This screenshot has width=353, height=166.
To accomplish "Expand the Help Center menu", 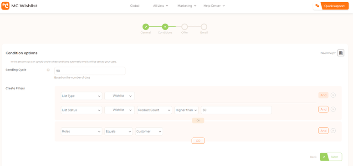I will (x=214, y=6).
